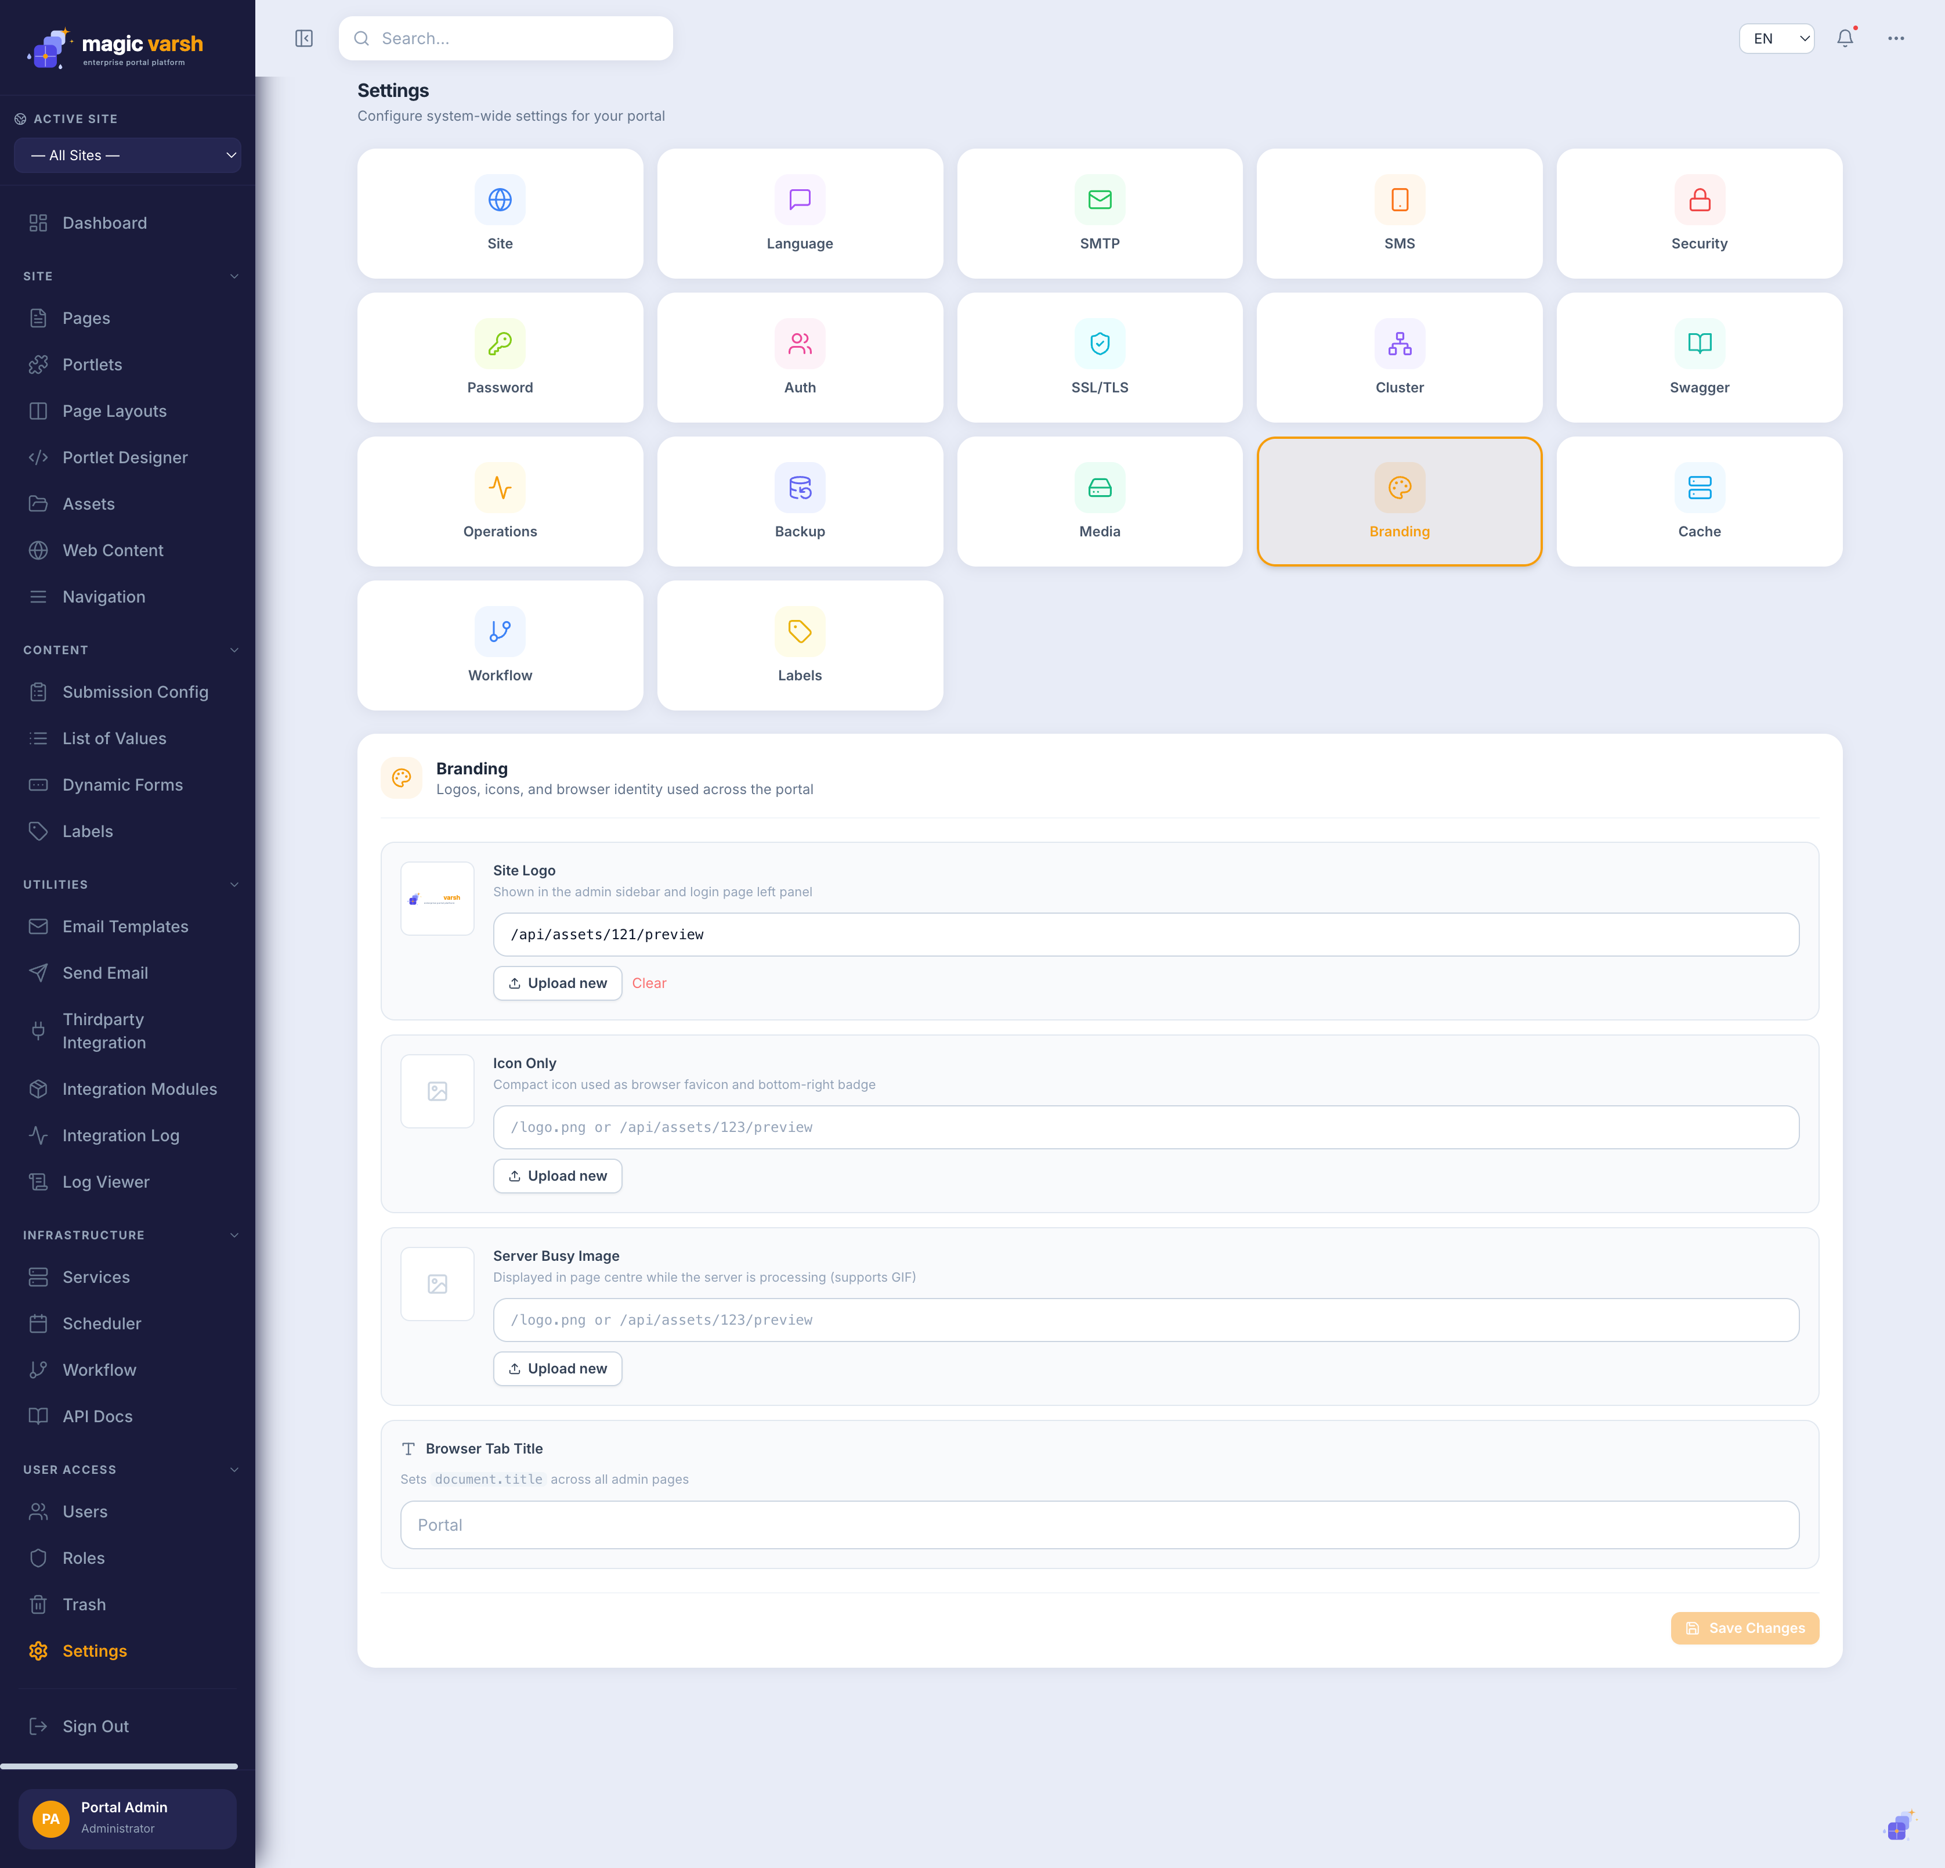Open the Cluster settings card
The image size is (1945, 1868).
[x=1399, y=358]
